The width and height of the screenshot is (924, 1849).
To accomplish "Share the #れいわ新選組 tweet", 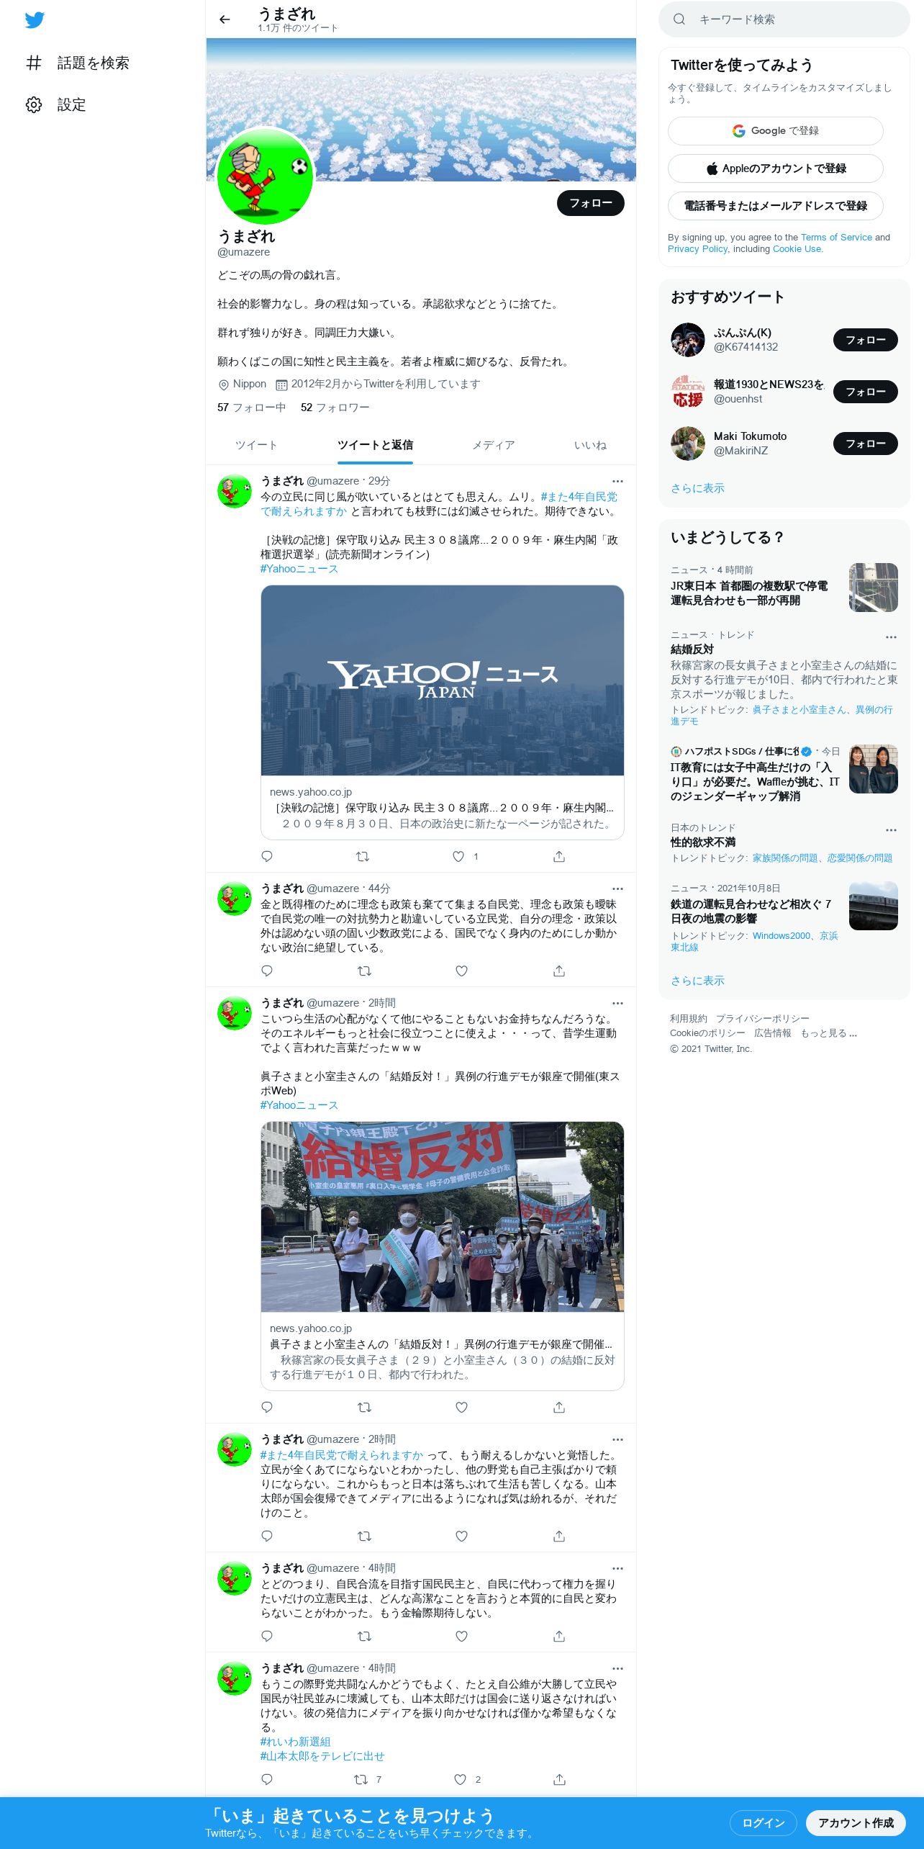I will click(x=559, y=1779).
